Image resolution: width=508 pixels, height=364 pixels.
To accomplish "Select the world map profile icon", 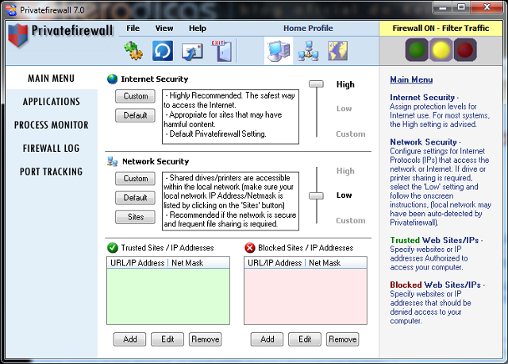I will [337, 51].
